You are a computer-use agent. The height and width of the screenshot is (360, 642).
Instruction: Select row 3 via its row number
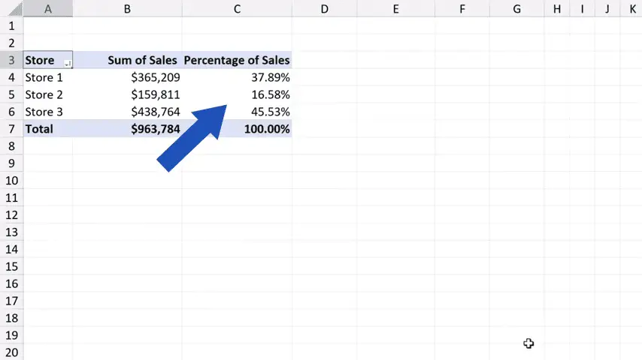tap(11, 60)
